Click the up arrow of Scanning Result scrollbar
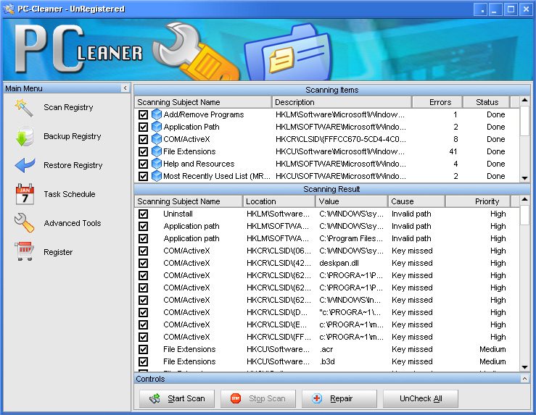Screen dimensions: 536x415 click(524, 199)
